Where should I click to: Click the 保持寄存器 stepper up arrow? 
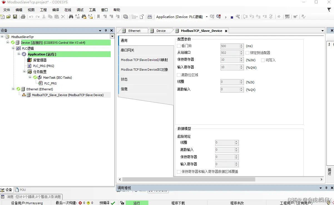[x=242, y=58]
